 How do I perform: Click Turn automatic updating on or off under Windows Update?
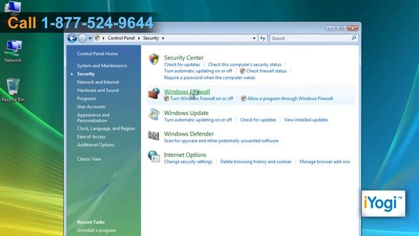point(198,120)
